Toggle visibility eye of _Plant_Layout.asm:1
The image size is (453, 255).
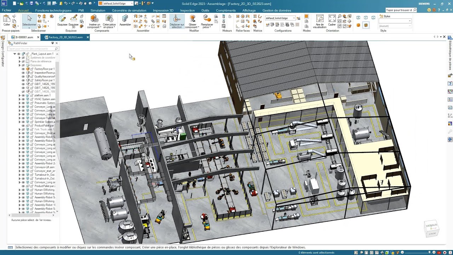click(19, 54)
